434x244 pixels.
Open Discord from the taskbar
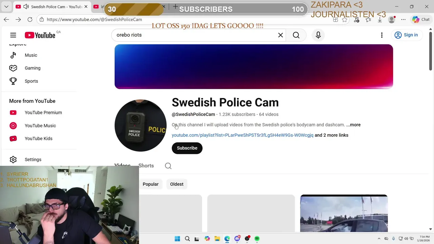[x=237, y=239]
